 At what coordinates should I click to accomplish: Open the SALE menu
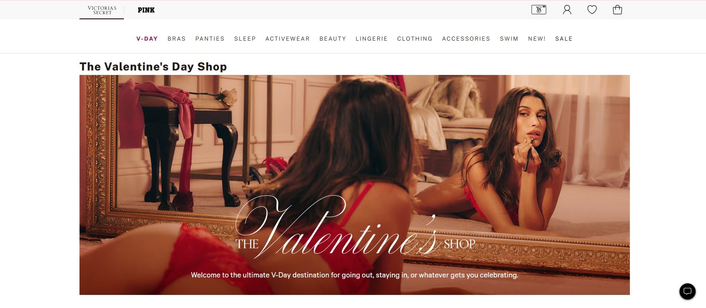click(563, 39)
